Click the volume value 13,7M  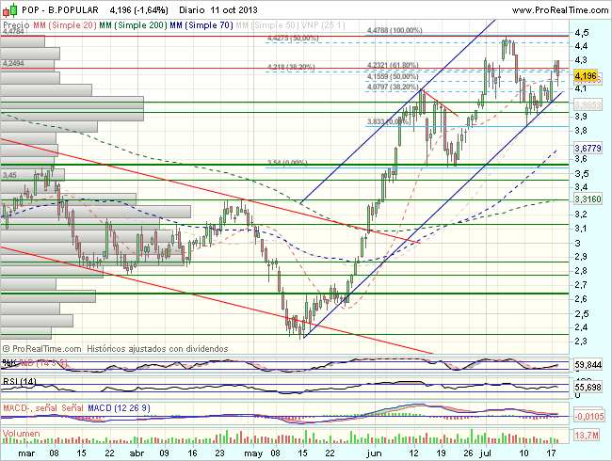pos(587,436)
